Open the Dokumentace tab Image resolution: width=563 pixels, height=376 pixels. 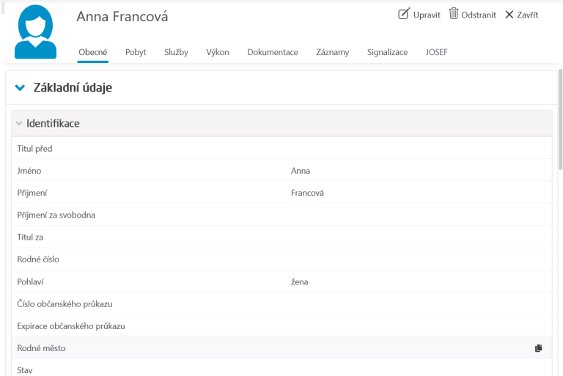[x=273, y=53]
